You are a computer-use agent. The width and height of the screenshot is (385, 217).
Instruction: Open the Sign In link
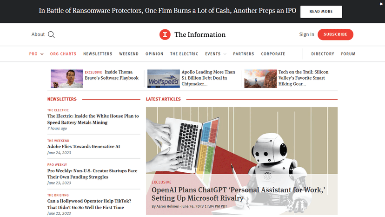point(306,34)
